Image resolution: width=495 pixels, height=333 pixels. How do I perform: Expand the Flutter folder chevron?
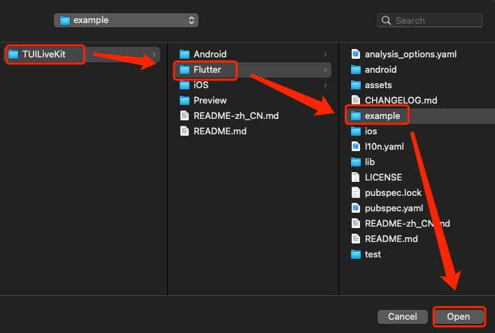(x=325, y=70)
